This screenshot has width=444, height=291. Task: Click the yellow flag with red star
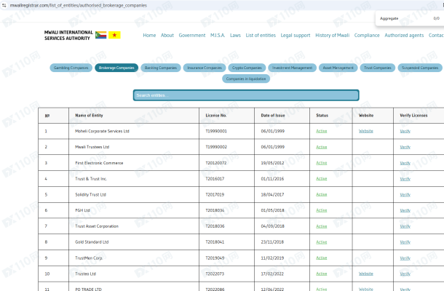pos(114,35)
